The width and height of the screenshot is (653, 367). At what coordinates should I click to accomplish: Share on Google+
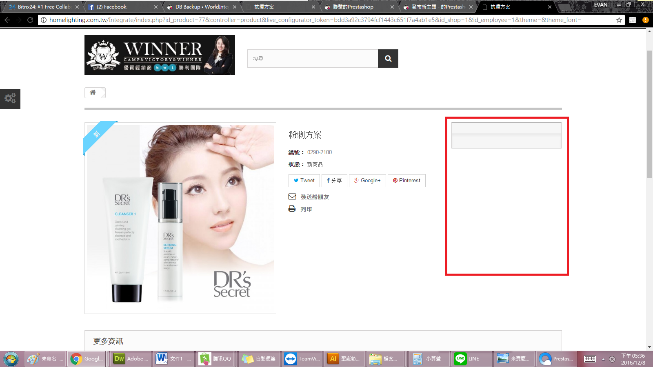(367, 181)
